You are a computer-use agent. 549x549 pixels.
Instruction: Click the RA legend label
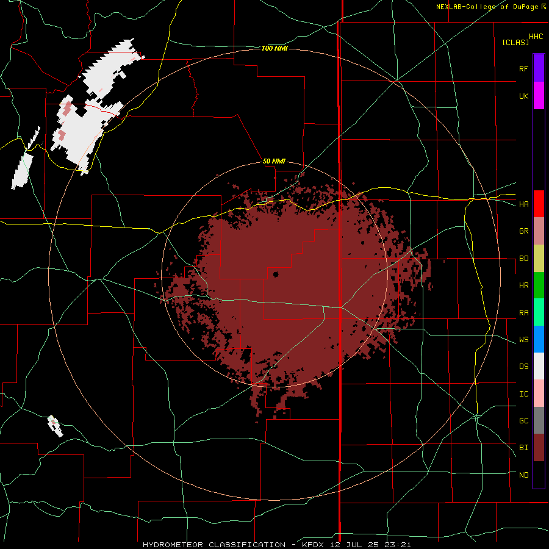coord(523,313)
